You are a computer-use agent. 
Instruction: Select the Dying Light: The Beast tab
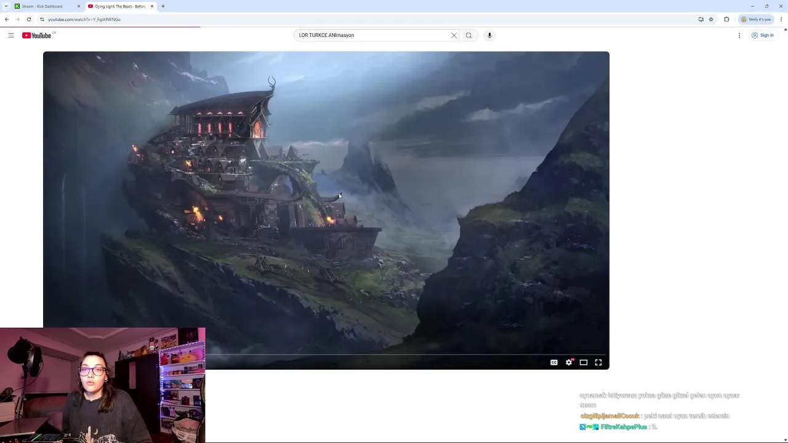[120, 6]
